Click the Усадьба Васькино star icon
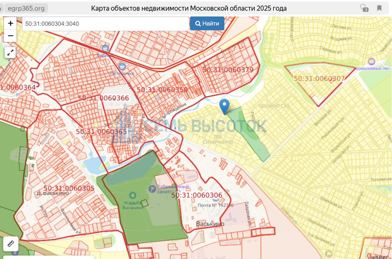The image size is (392, 259). [133, 195]
